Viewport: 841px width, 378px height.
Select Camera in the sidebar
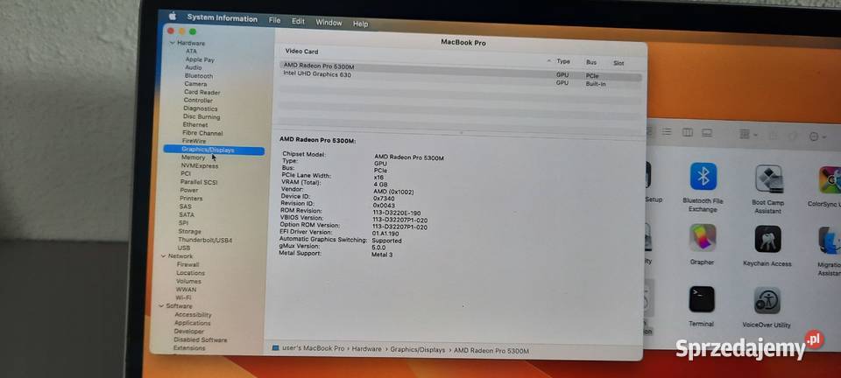pos(195,84)
